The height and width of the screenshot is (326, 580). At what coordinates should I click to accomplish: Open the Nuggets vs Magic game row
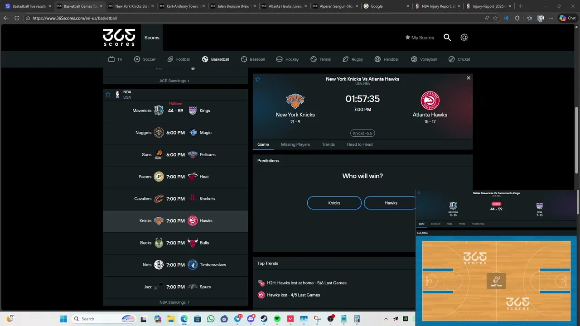pos(175,133)
